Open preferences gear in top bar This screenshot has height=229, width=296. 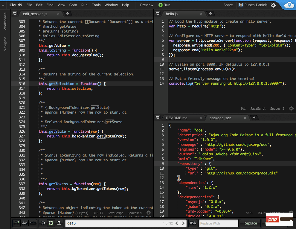[273, 5]
